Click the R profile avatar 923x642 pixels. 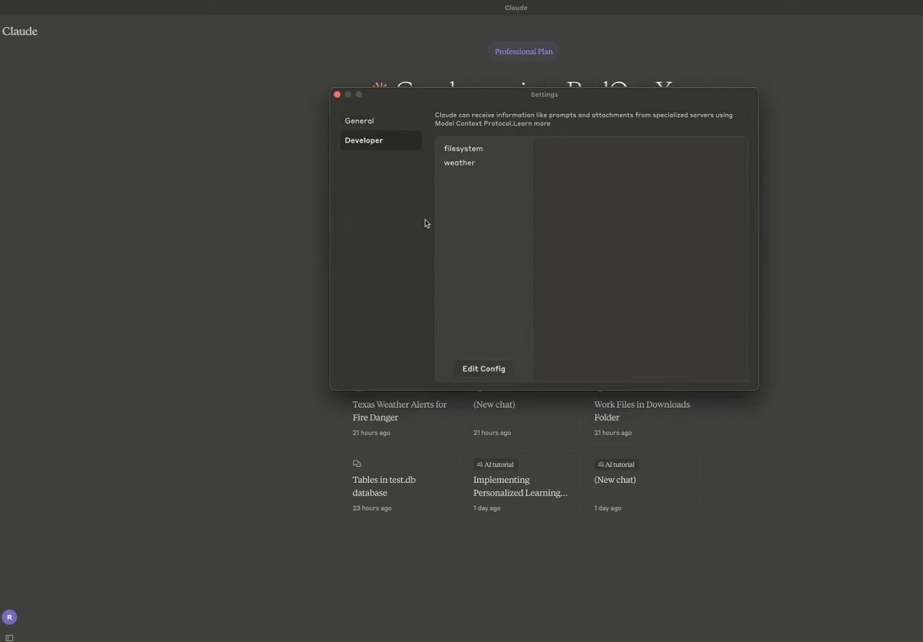9,617
